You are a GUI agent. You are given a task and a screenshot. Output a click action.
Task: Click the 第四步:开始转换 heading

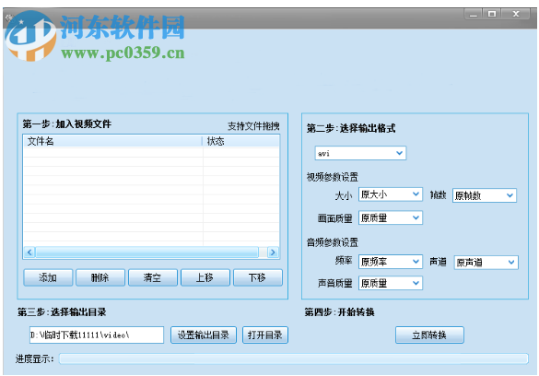[339, 312]
